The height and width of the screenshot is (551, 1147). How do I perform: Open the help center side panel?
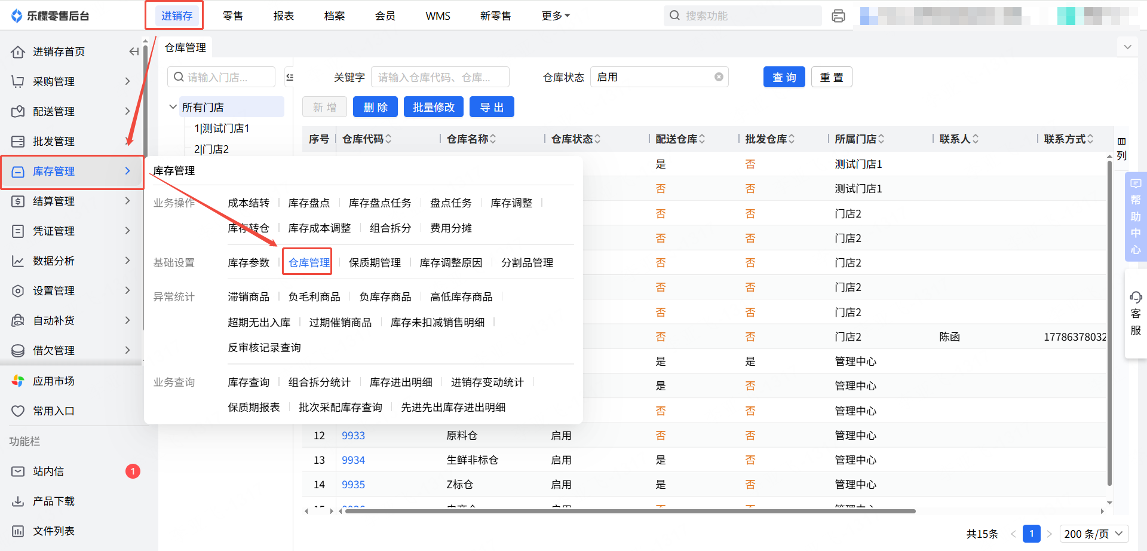[x=1136, y=216]
